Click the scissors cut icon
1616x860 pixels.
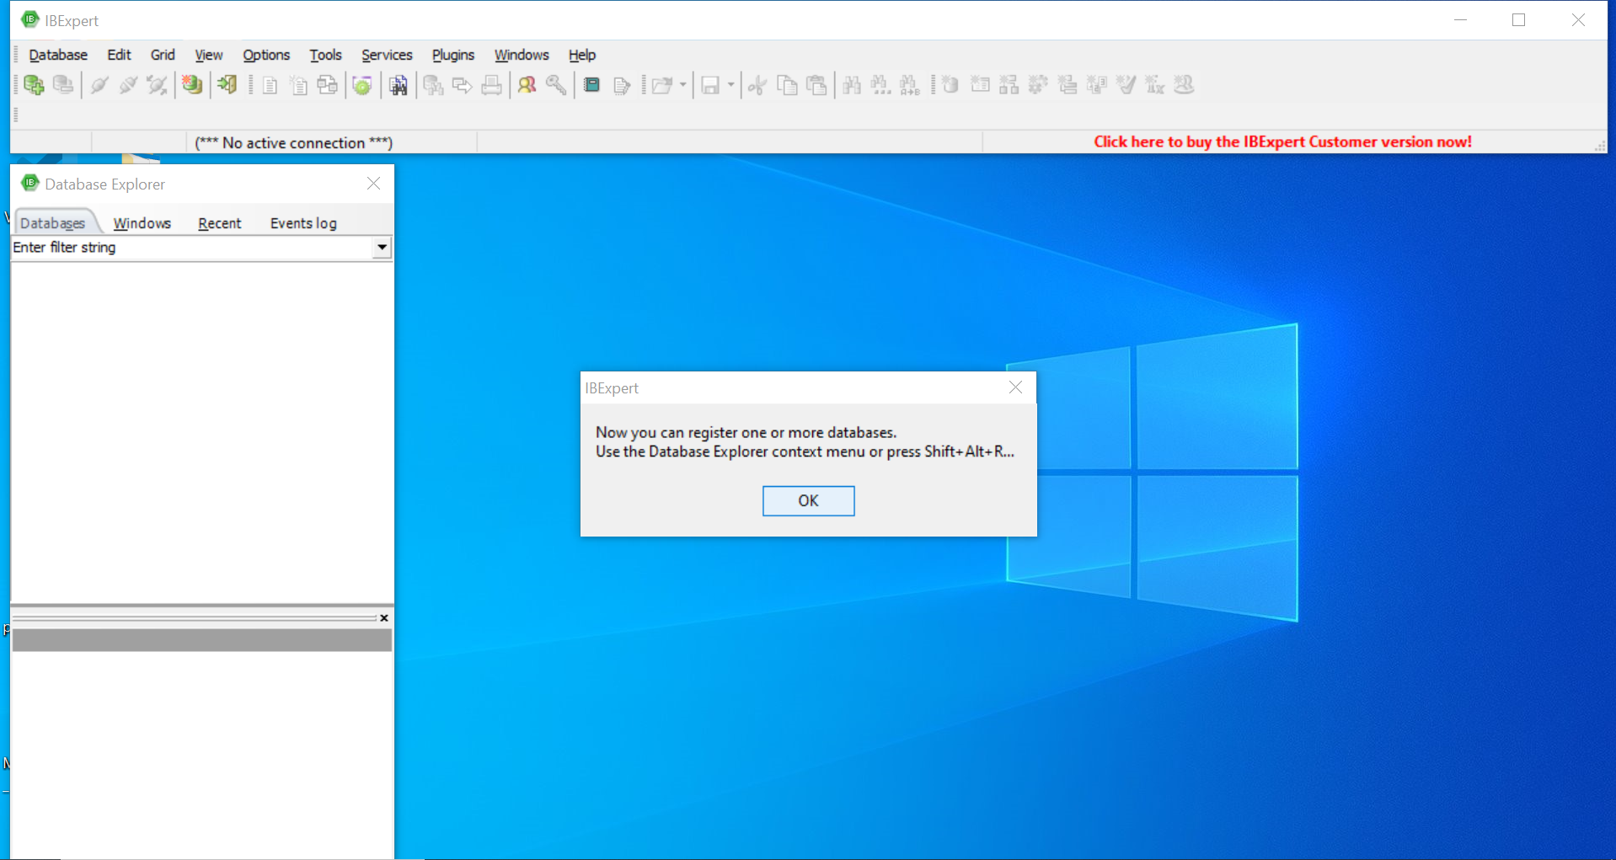[x=757, y=85]
